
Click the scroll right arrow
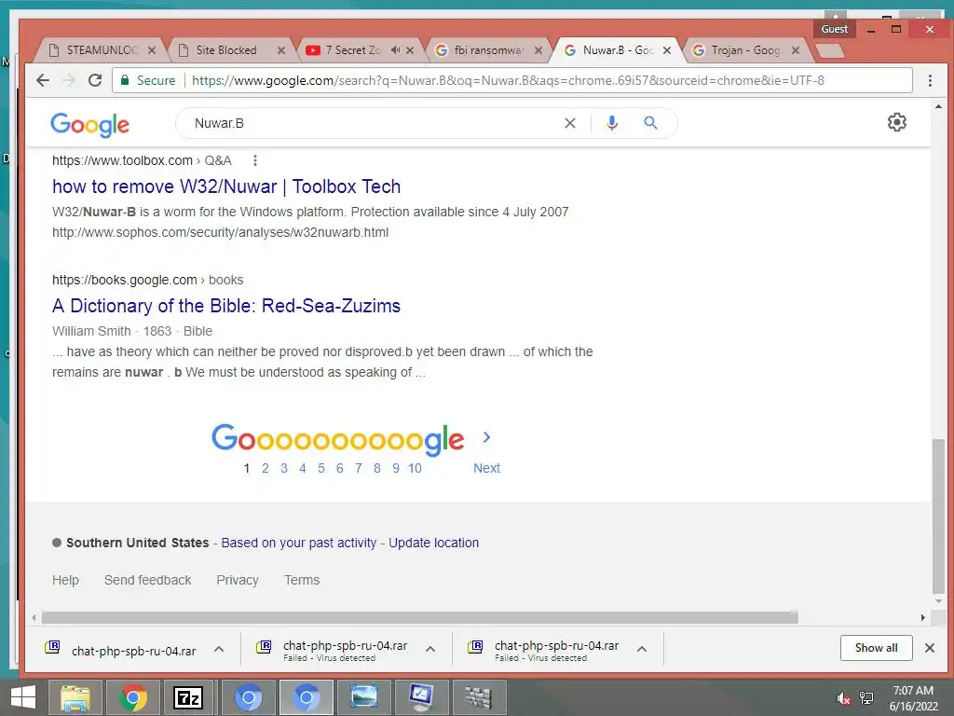coord(923,617)
